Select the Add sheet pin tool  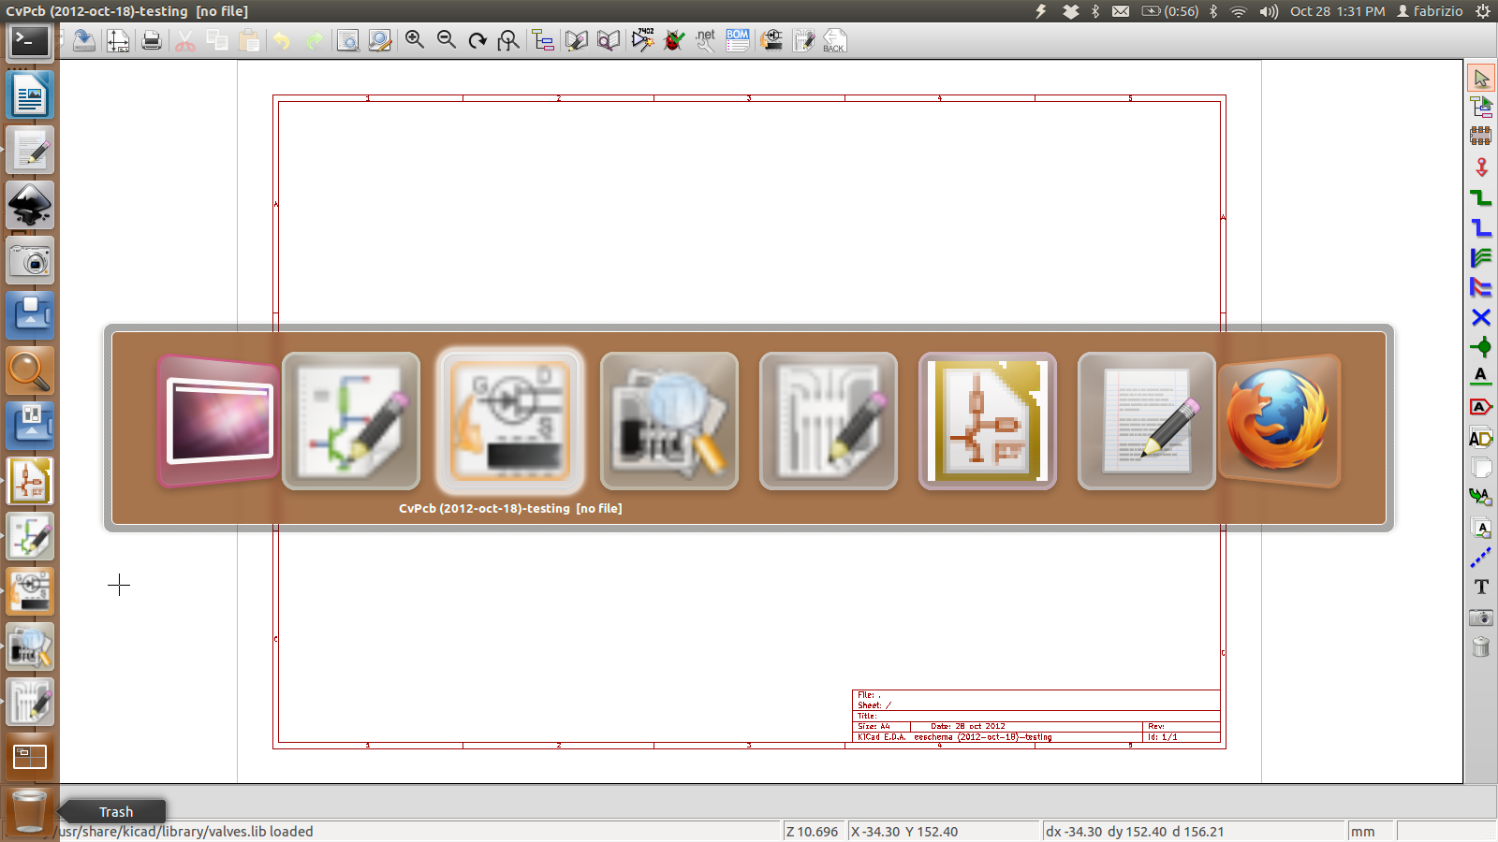pos(1481,528)
